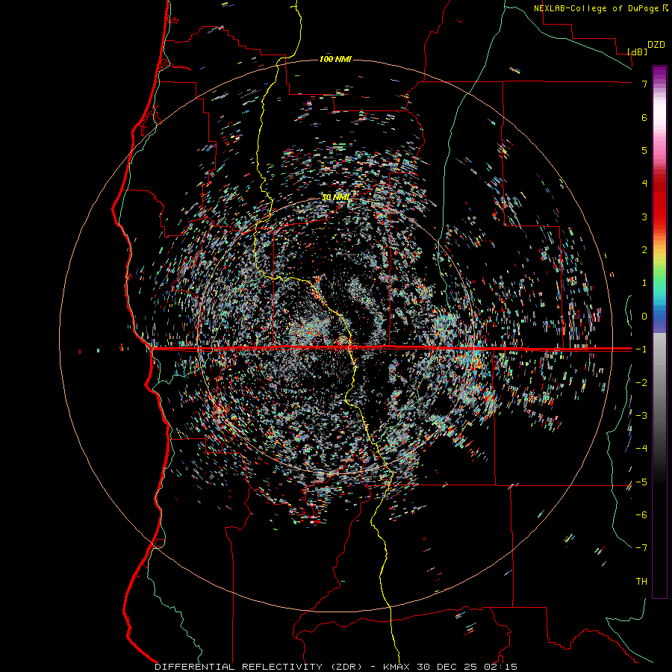The width and height of the screenshot is (672, 672).
Task: Click the ZDR color scale bar
Action: click(659, 332)
